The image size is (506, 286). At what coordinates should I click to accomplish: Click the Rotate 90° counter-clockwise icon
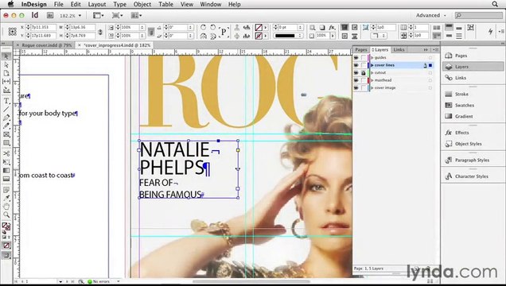213,27
